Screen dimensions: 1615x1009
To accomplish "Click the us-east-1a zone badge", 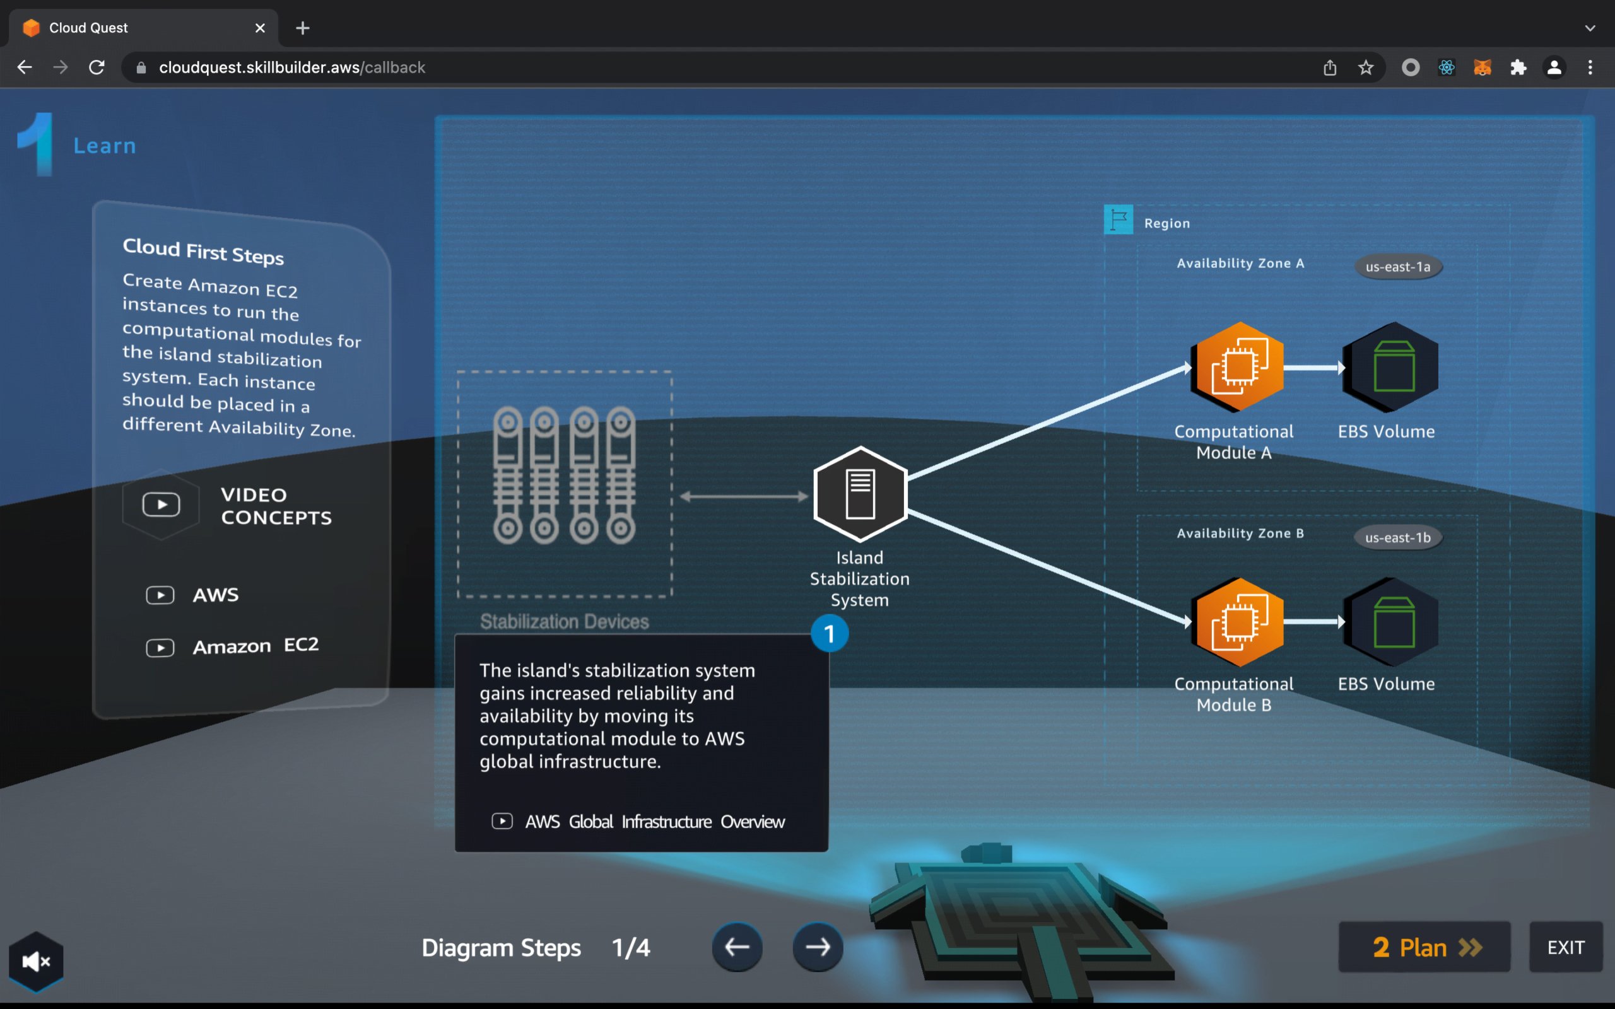I will point(1398,267).
